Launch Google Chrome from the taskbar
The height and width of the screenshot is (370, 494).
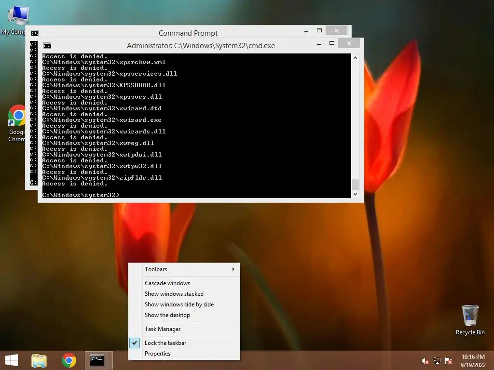[x=69, y=360]
